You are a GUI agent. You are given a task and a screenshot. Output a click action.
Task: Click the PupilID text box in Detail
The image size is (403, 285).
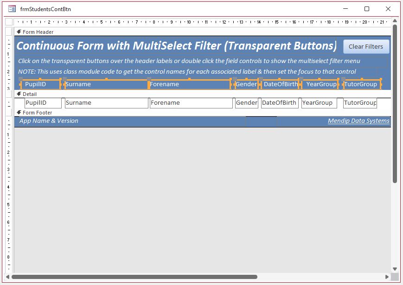[x=43, y=103]
